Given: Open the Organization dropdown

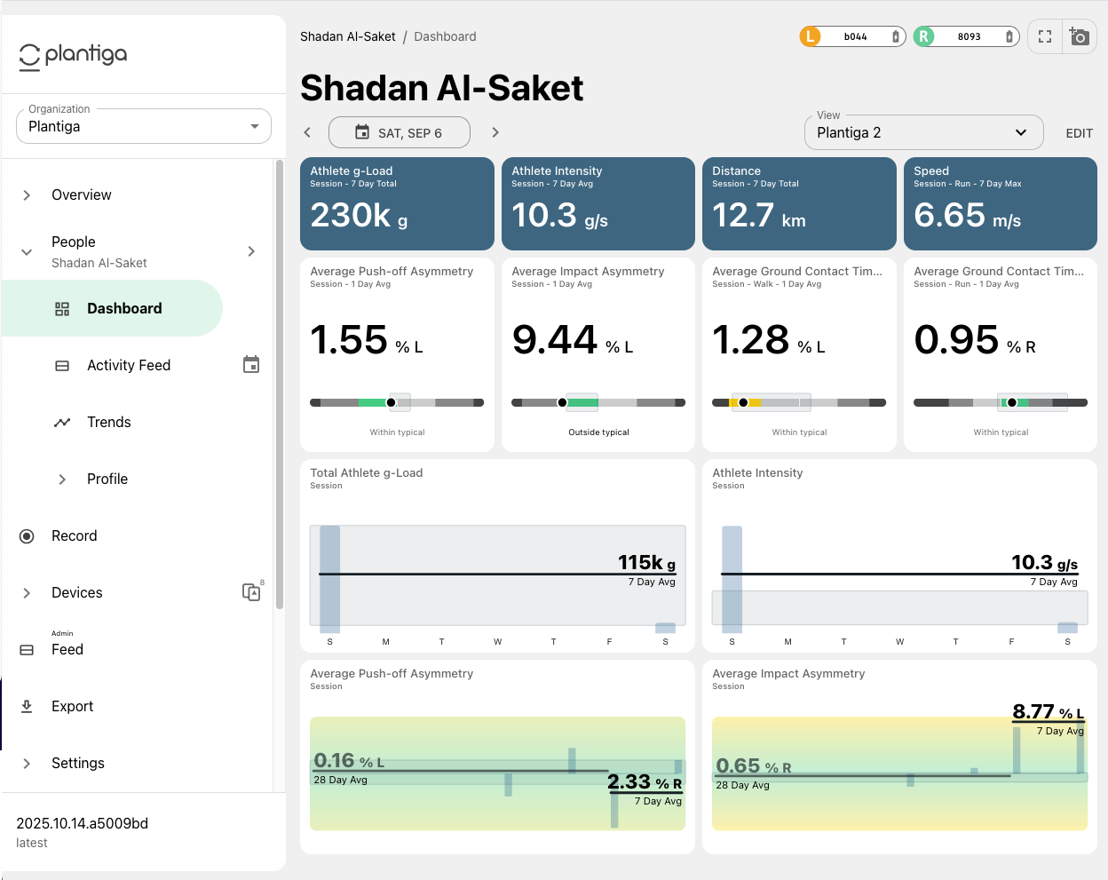Looking at the screenshot, I should (x=144, y=126).
